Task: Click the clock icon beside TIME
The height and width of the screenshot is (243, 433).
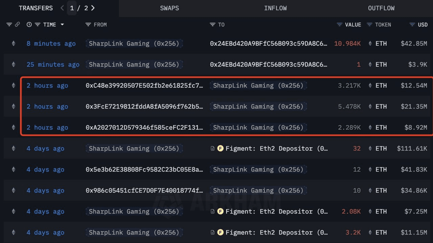Action: tap(29, 24)
